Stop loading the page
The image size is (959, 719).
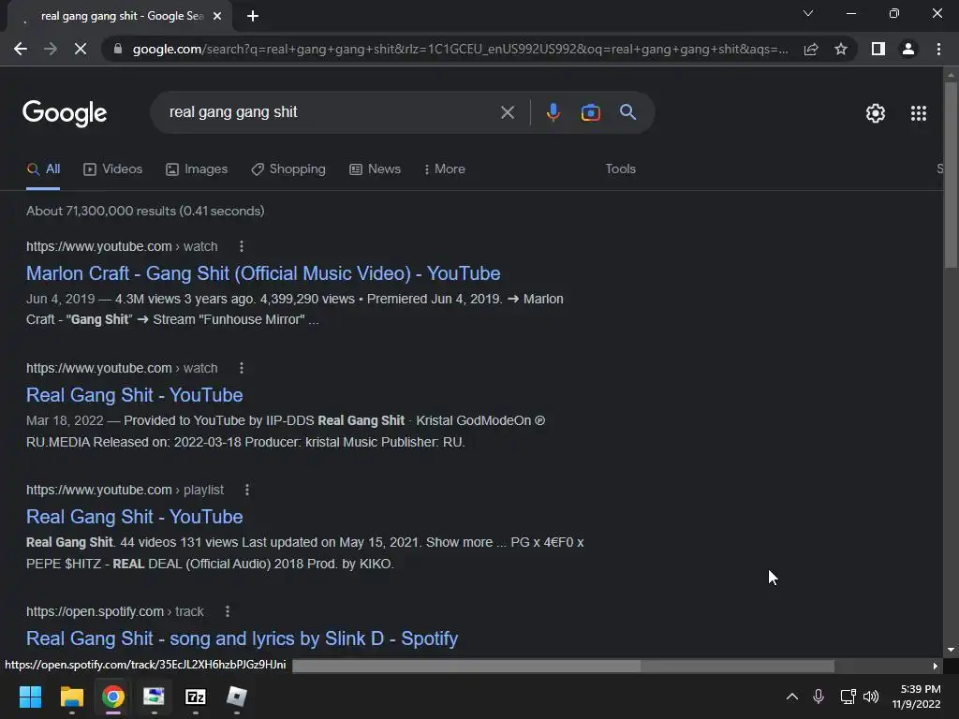81,49
